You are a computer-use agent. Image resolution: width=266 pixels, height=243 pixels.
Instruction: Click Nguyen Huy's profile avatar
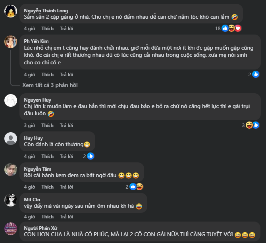point(10,101)
